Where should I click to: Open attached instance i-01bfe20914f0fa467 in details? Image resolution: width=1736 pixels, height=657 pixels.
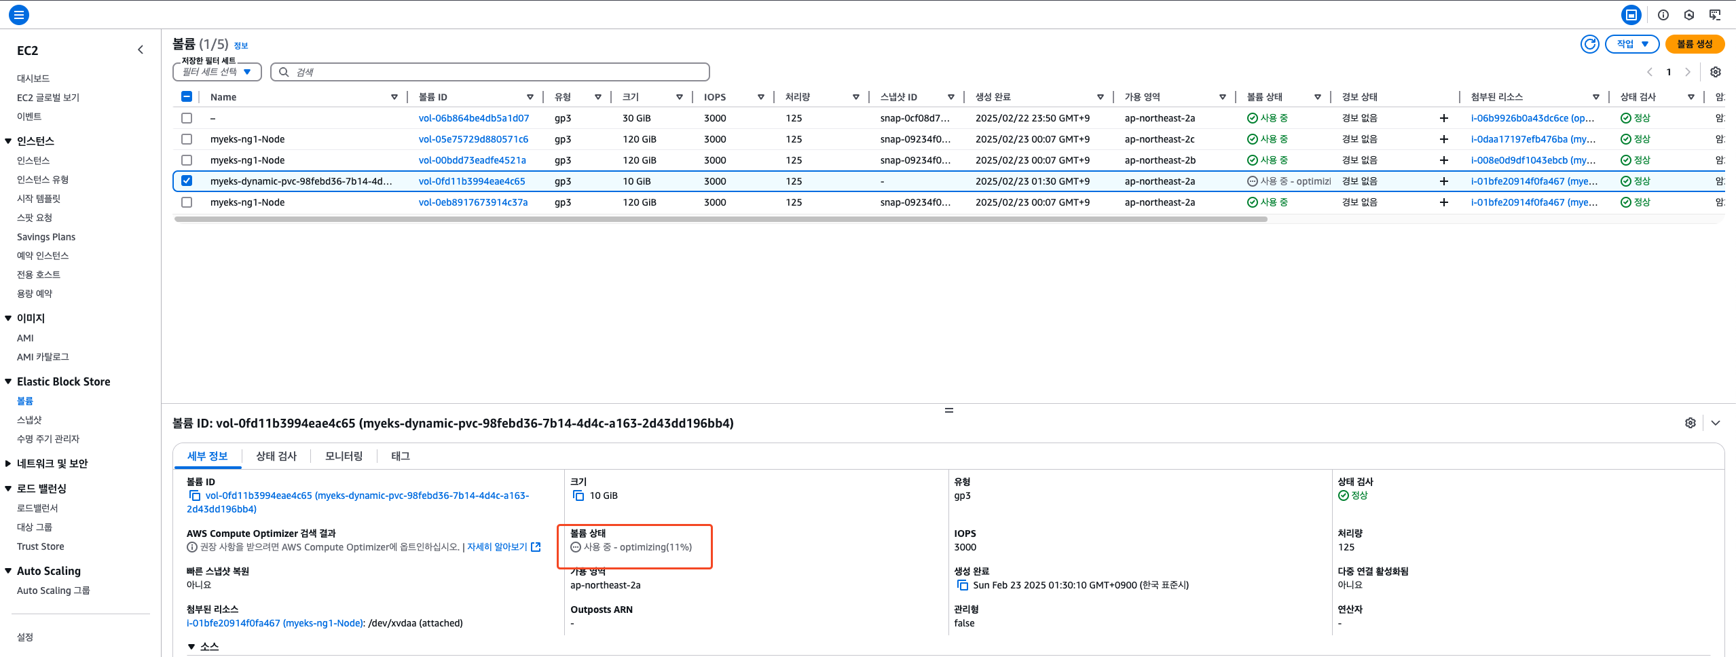[275, 623]
